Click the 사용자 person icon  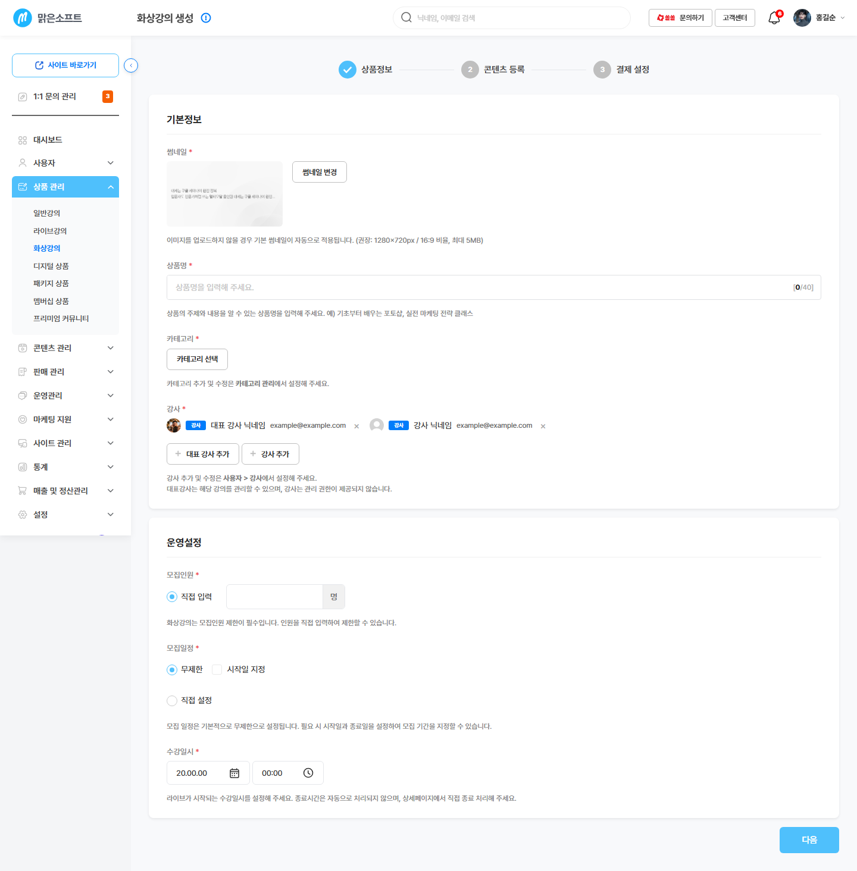tap(23, 163)
